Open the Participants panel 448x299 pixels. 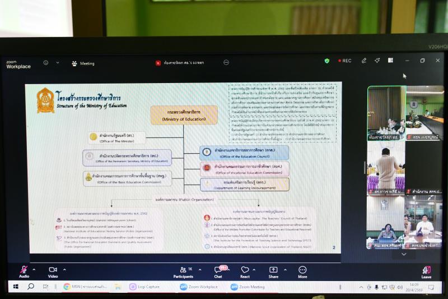point(183,270)
